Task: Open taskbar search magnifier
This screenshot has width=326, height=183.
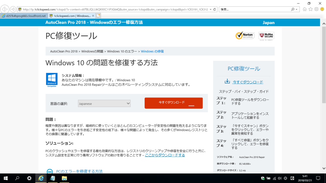Action: tap(17, 178)
